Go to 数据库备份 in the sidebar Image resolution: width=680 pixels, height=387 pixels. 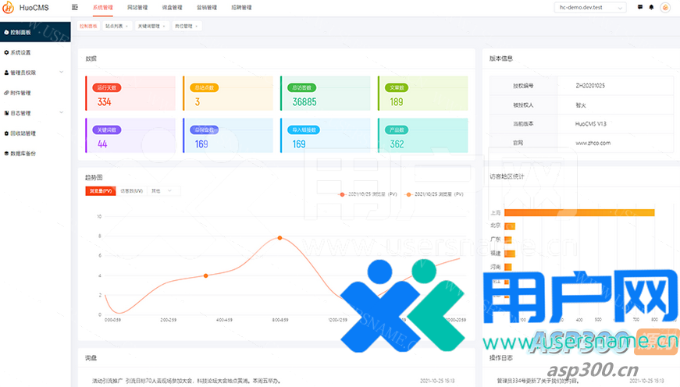[x=22, y=153]
